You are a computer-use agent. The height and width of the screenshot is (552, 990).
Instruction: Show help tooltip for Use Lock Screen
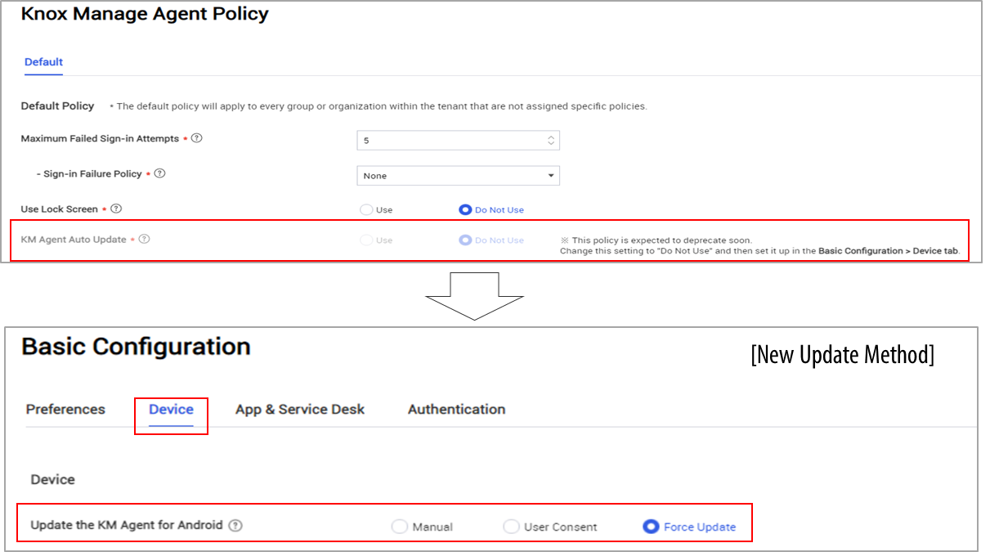(x=116, y=209)
